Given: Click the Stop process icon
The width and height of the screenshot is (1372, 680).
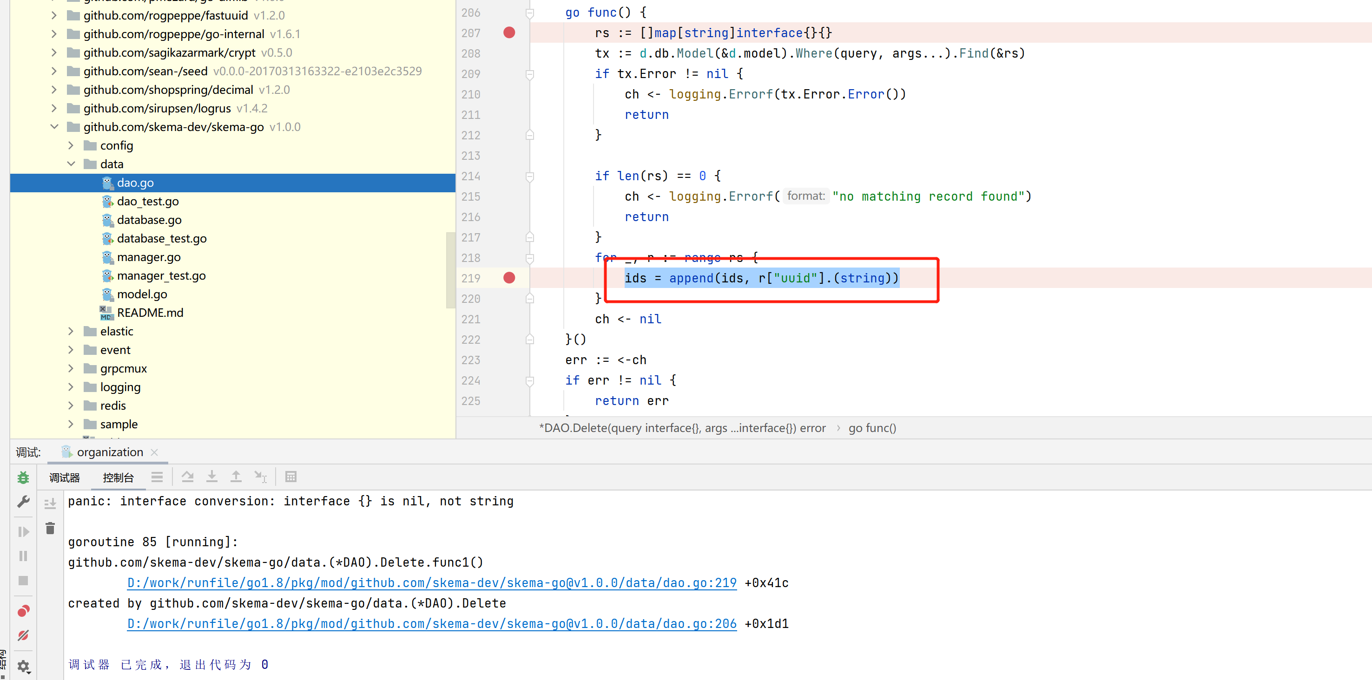Looking at the screenshot, I should 23,581.
